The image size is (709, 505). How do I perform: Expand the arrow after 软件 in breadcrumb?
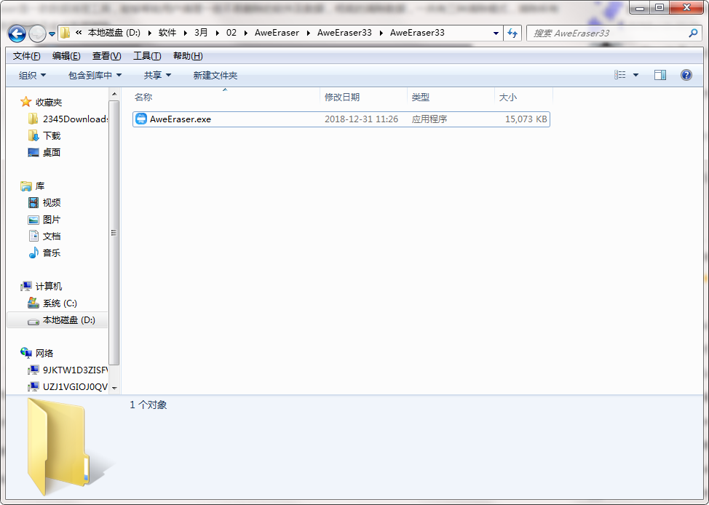[185, 33]
